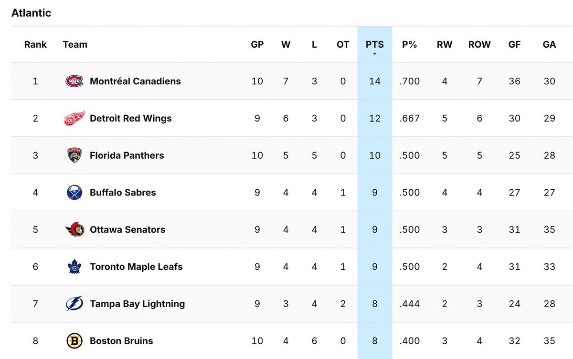
Task: Sort standings by the GP column
Action: tap(257, 44)
